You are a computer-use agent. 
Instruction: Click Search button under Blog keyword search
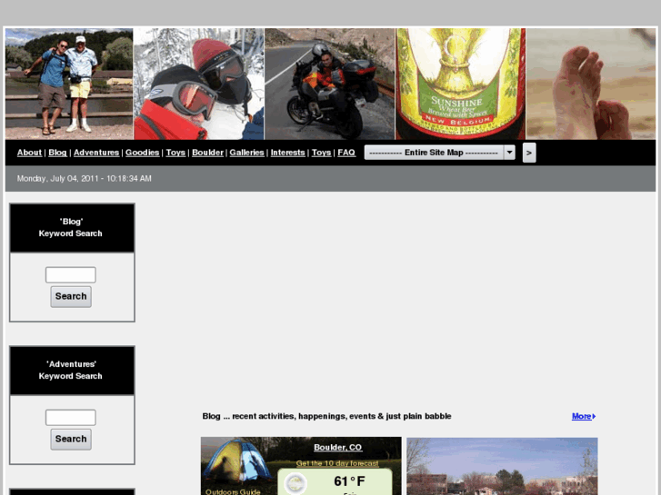pos(71,297)
